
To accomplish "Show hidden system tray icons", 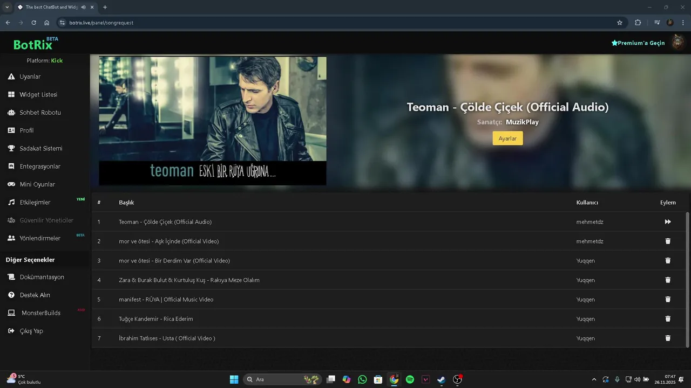I will tap(594, 379).
